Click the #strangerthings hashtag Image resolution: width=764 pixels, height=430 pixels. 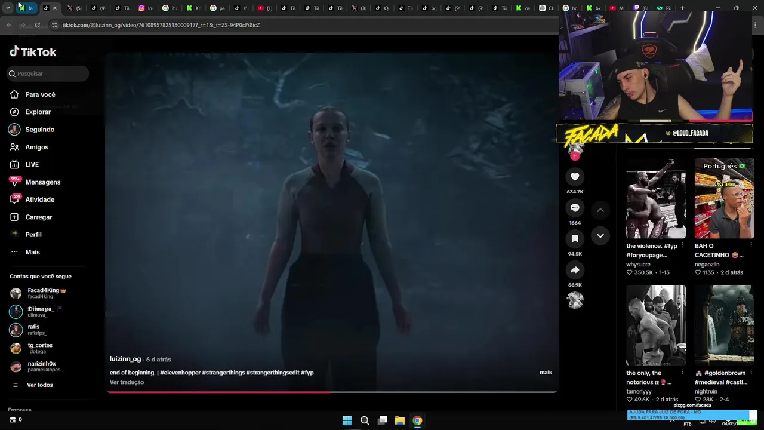[223, 373]
